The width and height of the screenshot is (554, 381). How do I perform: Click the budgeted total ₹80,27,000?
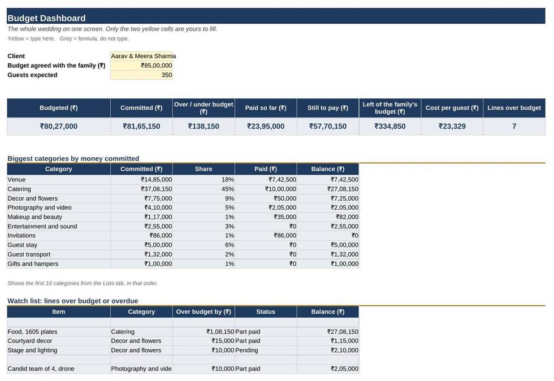[59, 126]
